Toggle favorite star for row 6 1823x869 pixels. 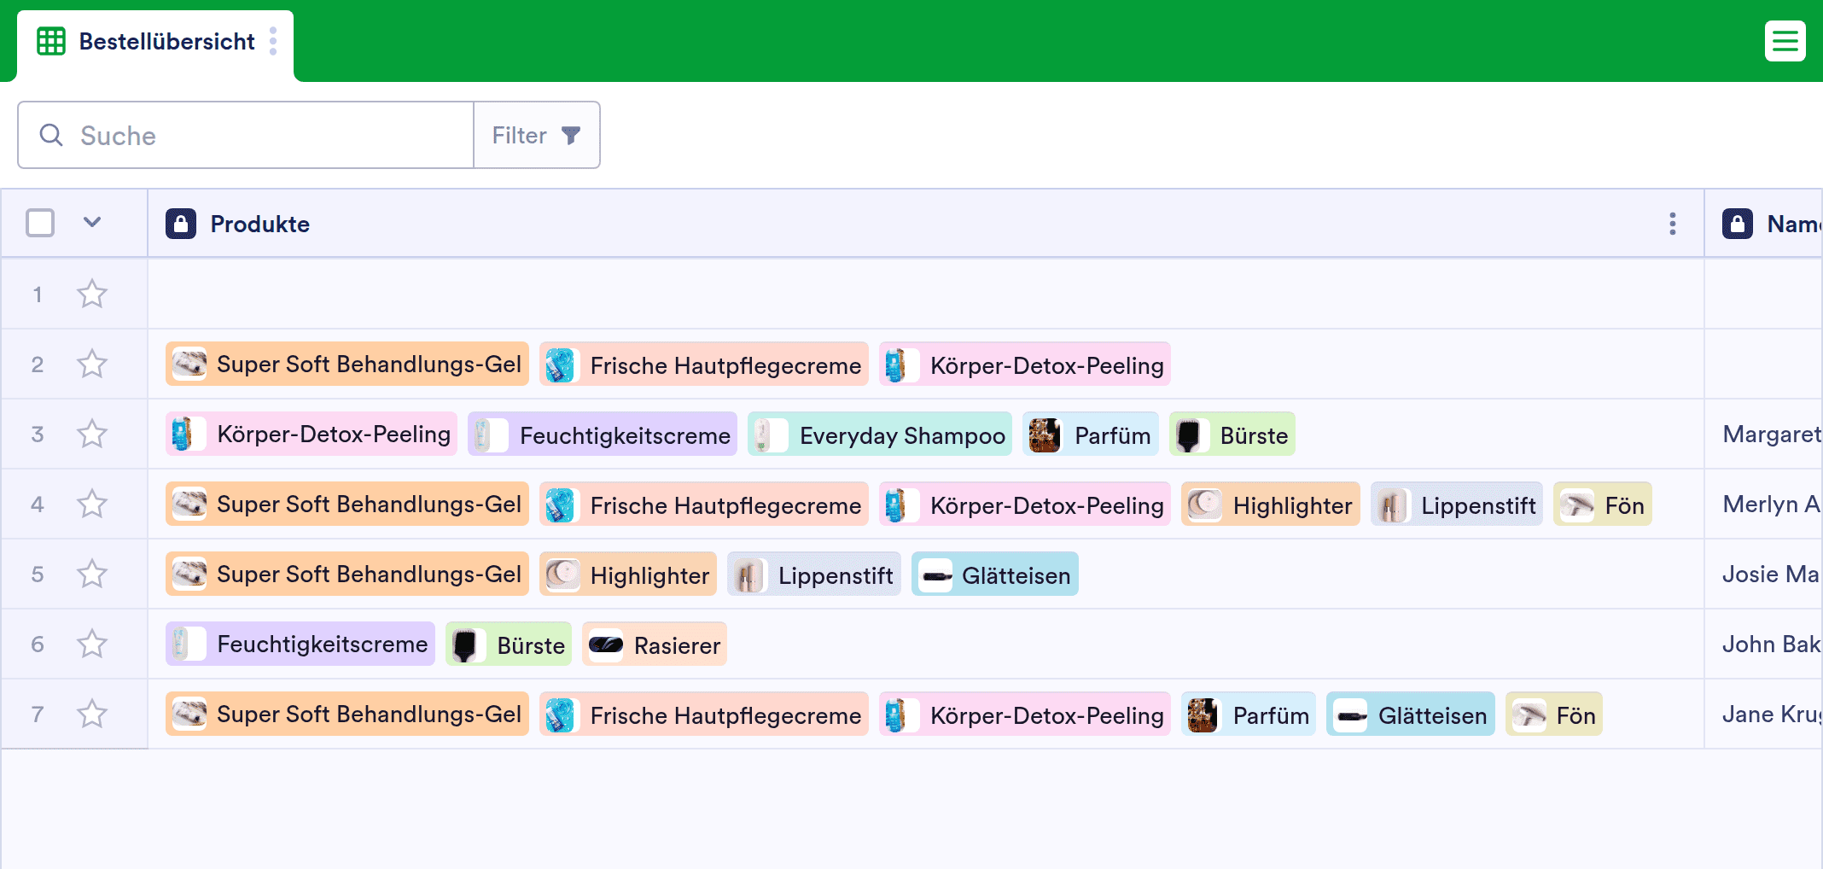(92, 644)
